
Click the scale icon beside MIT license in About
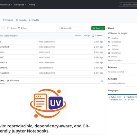(109, 42)
